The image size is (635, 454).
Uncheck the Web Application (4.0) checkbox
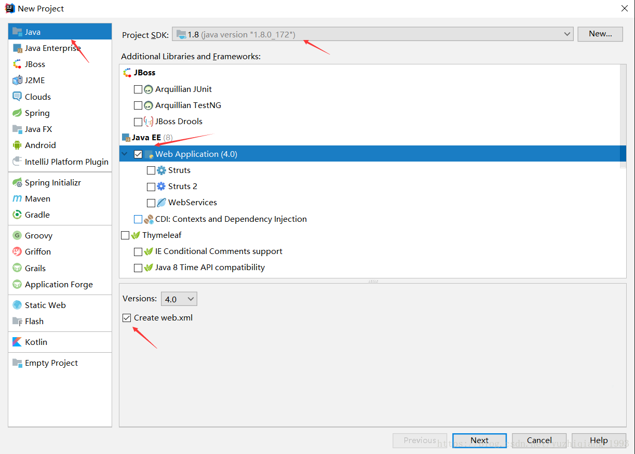coord(138,154)
